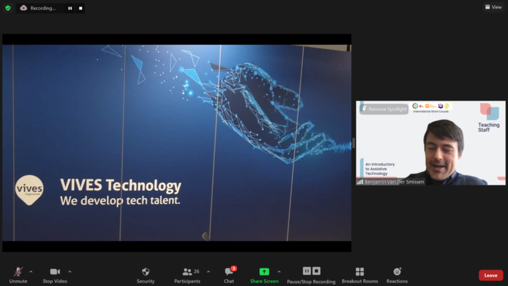Pause recording from the top recording bar
Image resolution: width=508 pixels, height=286 pixels.
click(x=70, y=8)
